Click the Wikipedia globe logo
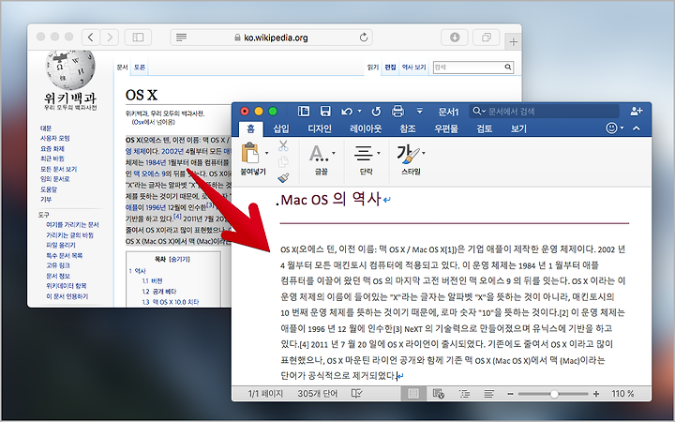The image size is (675, 422). click(x=70, y=68)
